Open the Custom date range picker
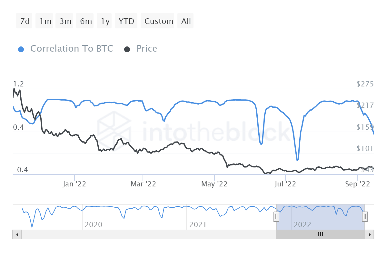 pyautogui.click(x=159, y=21)
